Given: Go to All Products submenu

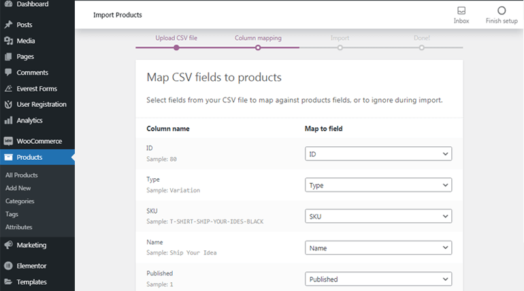Looking at the screenshot, I should pos(21,175).
